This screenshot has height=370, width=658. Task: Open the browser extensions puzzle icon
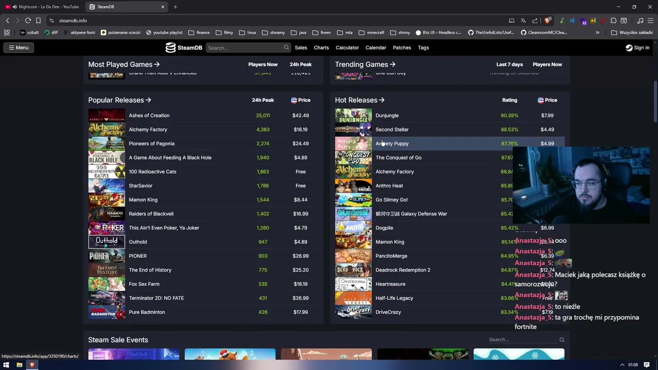pos(613,21)
